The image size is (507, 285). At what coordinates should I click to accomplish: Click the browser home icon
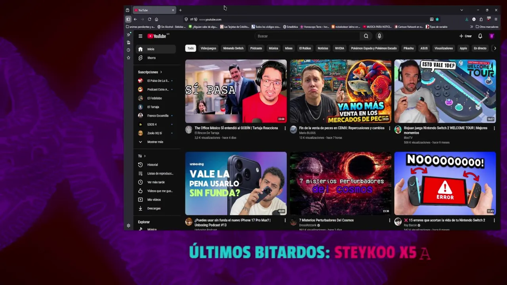tap(156, 19)
